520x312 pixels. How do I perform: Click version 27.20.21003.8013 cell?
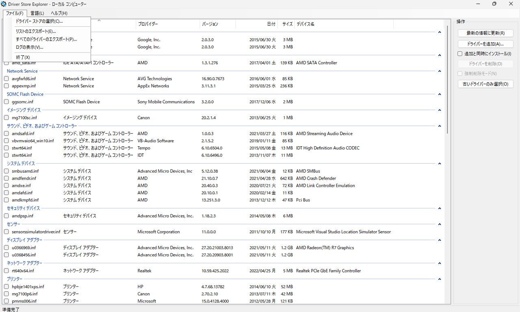[x=217, y=248]
